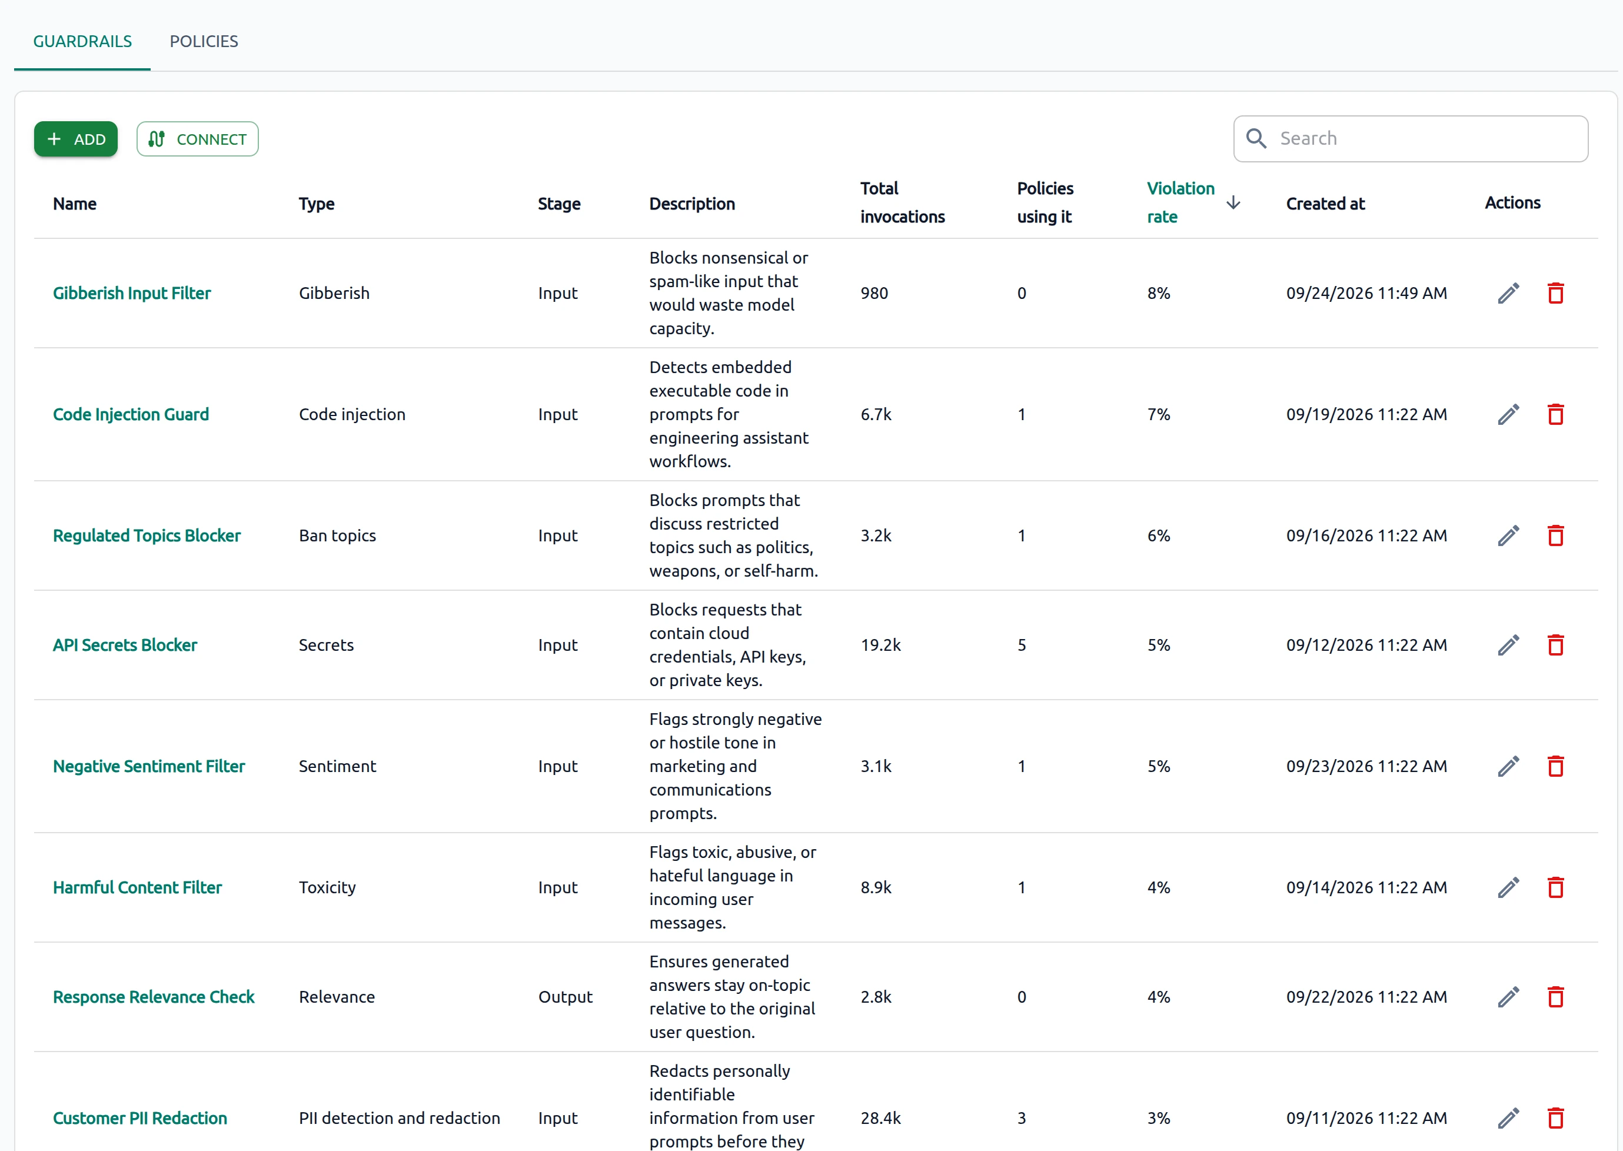
Task: Edit the Gibberish Input Filter guardrail
Action: point(1508,292)
